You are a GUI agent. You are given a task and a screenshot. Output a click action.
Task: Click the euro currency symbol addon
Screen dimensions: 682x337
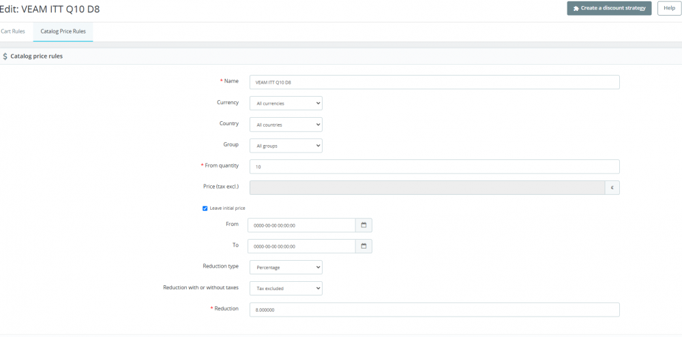tap(612, 188)
